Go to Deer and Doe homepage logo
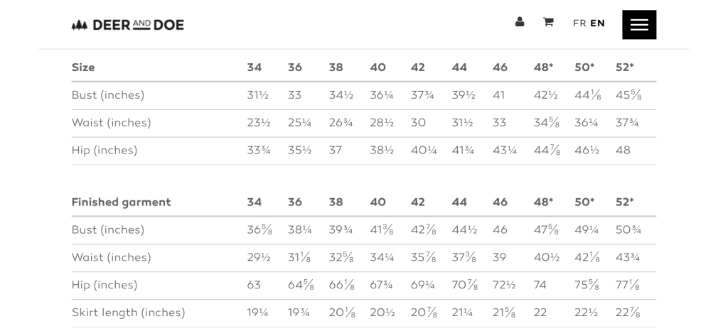728x336 pixels. click(128, 25)
